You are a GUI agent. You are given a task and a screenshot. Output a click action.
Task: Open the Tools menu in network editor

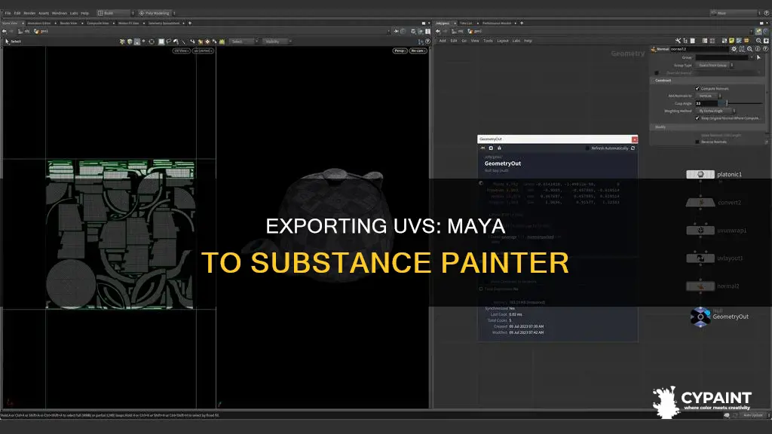(488, 41)
